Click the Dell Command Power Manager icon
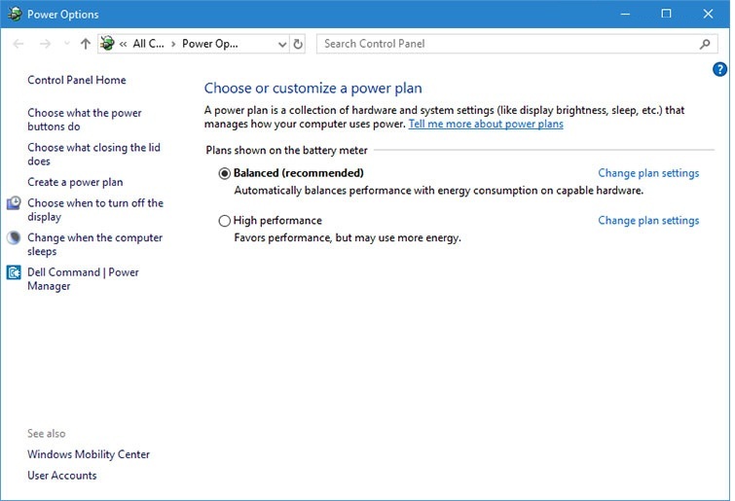The width and height of the screenshot is (735, 501). click(x=14, y=273)
